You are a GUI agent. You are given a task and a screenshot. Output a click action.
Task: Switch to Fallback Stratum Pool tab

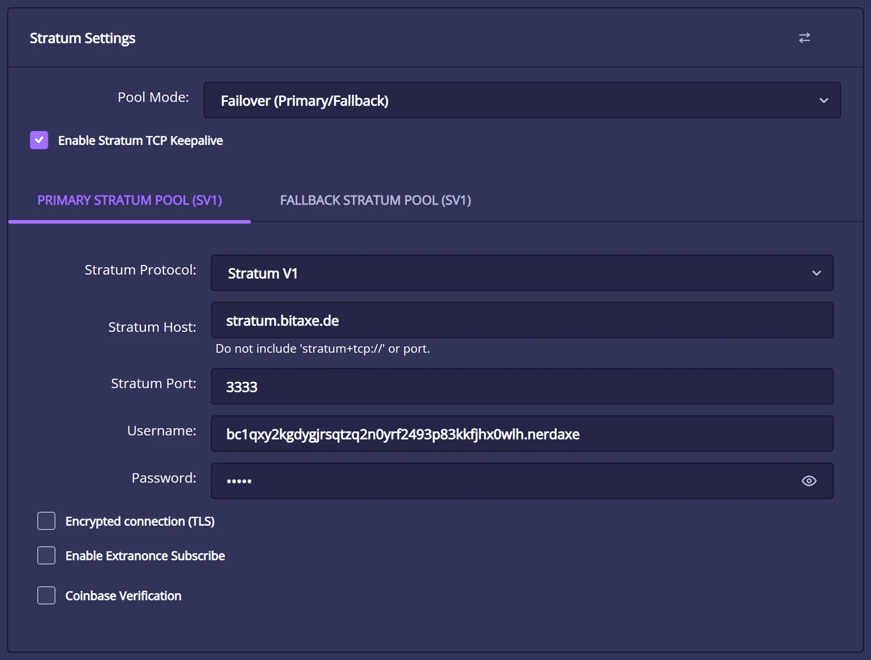375,200
